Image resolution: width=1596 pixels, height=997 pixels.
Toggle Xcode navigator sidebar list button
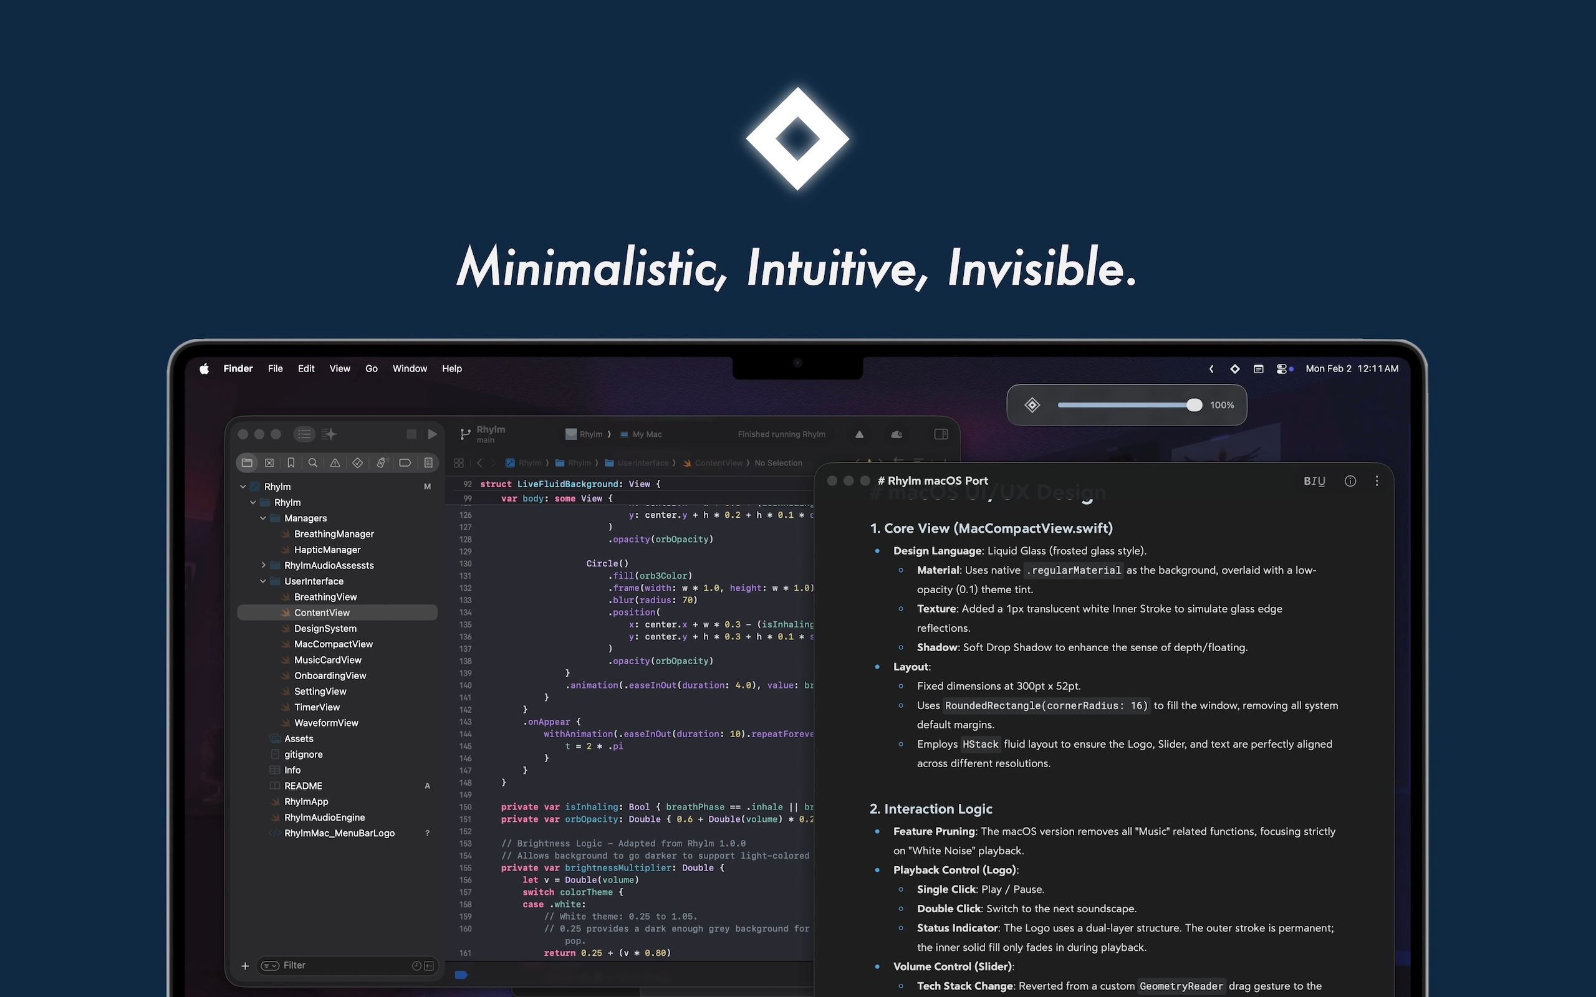tap(304, 434)
